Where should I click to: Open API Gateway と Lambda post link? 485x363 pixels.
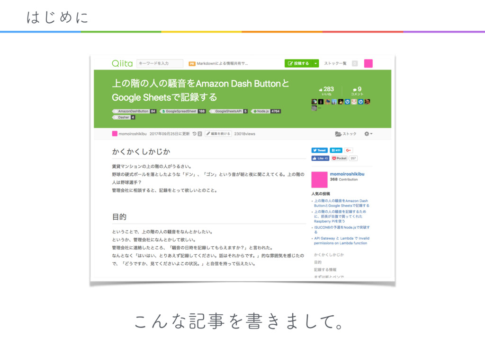tap(341, 241)
